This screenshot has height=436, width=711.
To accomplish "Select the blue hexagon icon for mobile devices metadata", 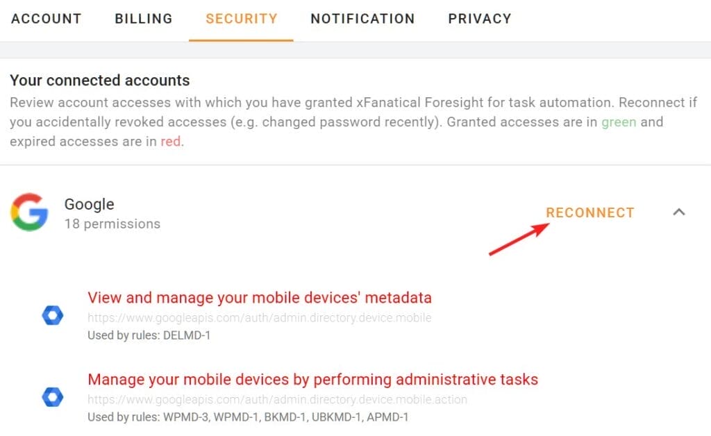I will click(53, 314).
